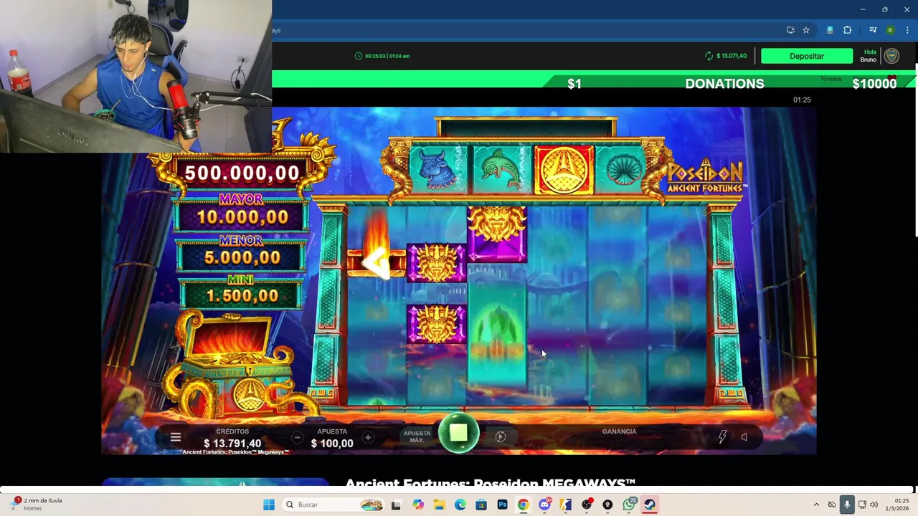Click the Poseidon Ancient Fortunes logo
The image size is (918, 516).
707,176
